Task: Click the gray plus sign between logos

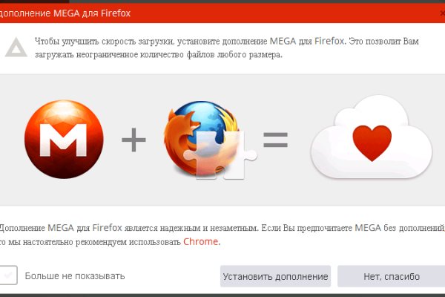Action: 133,140
